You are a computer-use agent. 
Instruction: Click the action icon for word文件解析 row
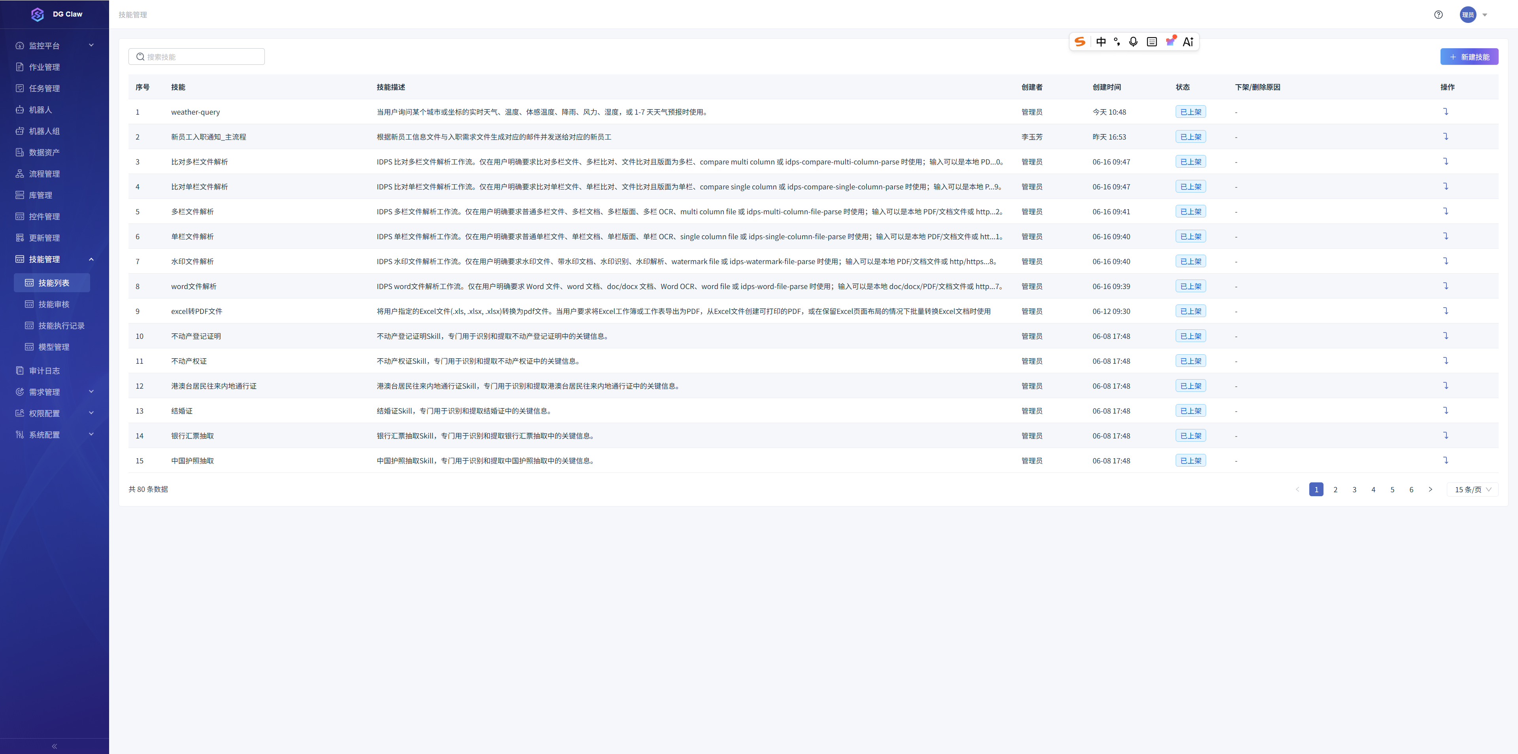tap(1446, 286)
